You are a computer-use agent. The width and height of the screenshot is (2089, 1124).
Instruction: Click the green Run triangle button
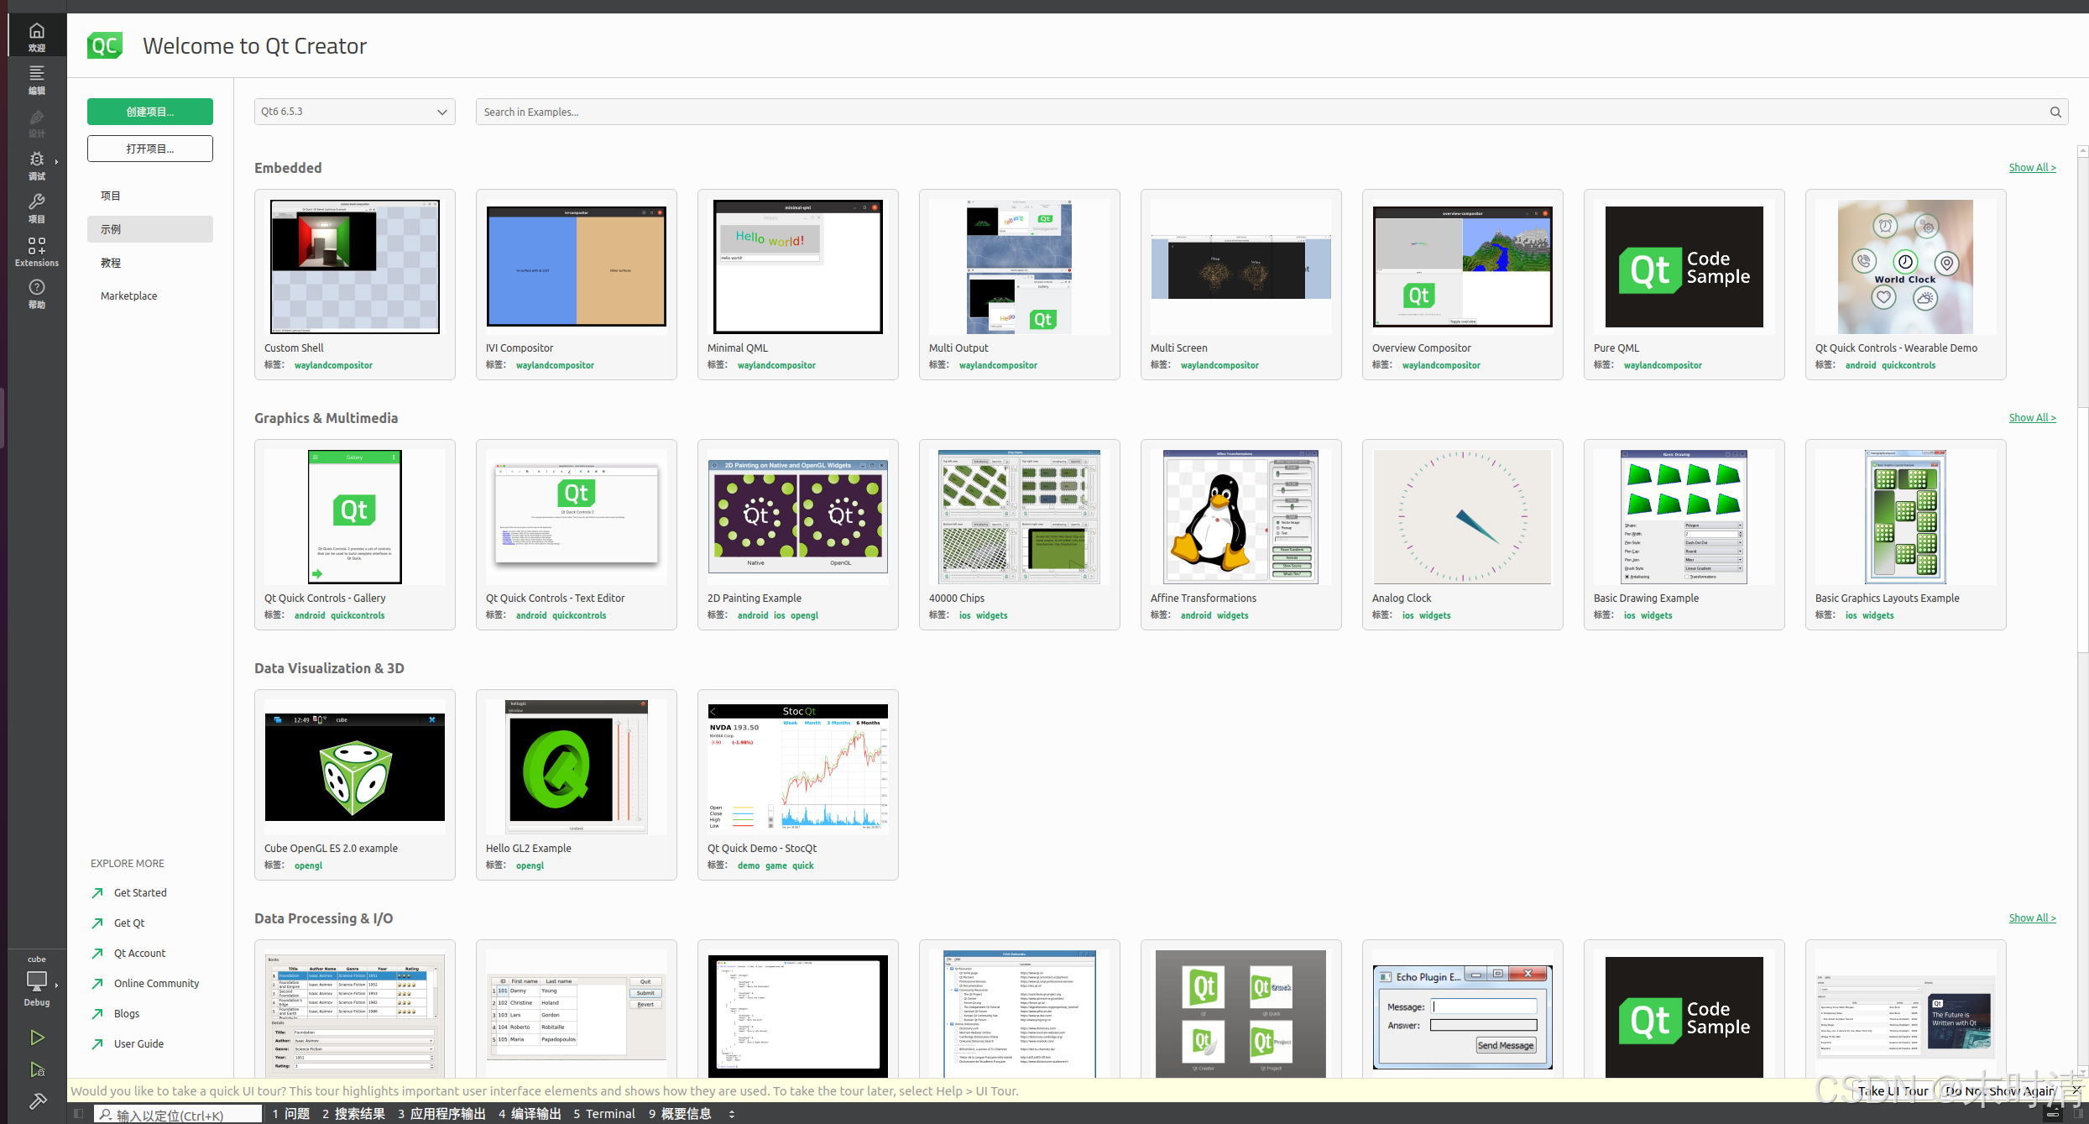(37, 1038)
